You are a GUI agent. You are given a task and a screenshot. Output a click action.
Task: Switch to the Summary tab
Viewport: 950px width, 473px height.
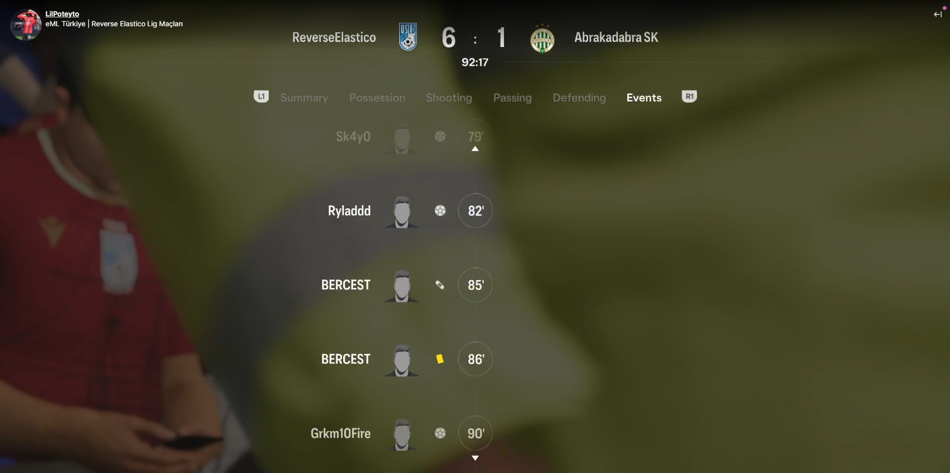tap(304, 97)
